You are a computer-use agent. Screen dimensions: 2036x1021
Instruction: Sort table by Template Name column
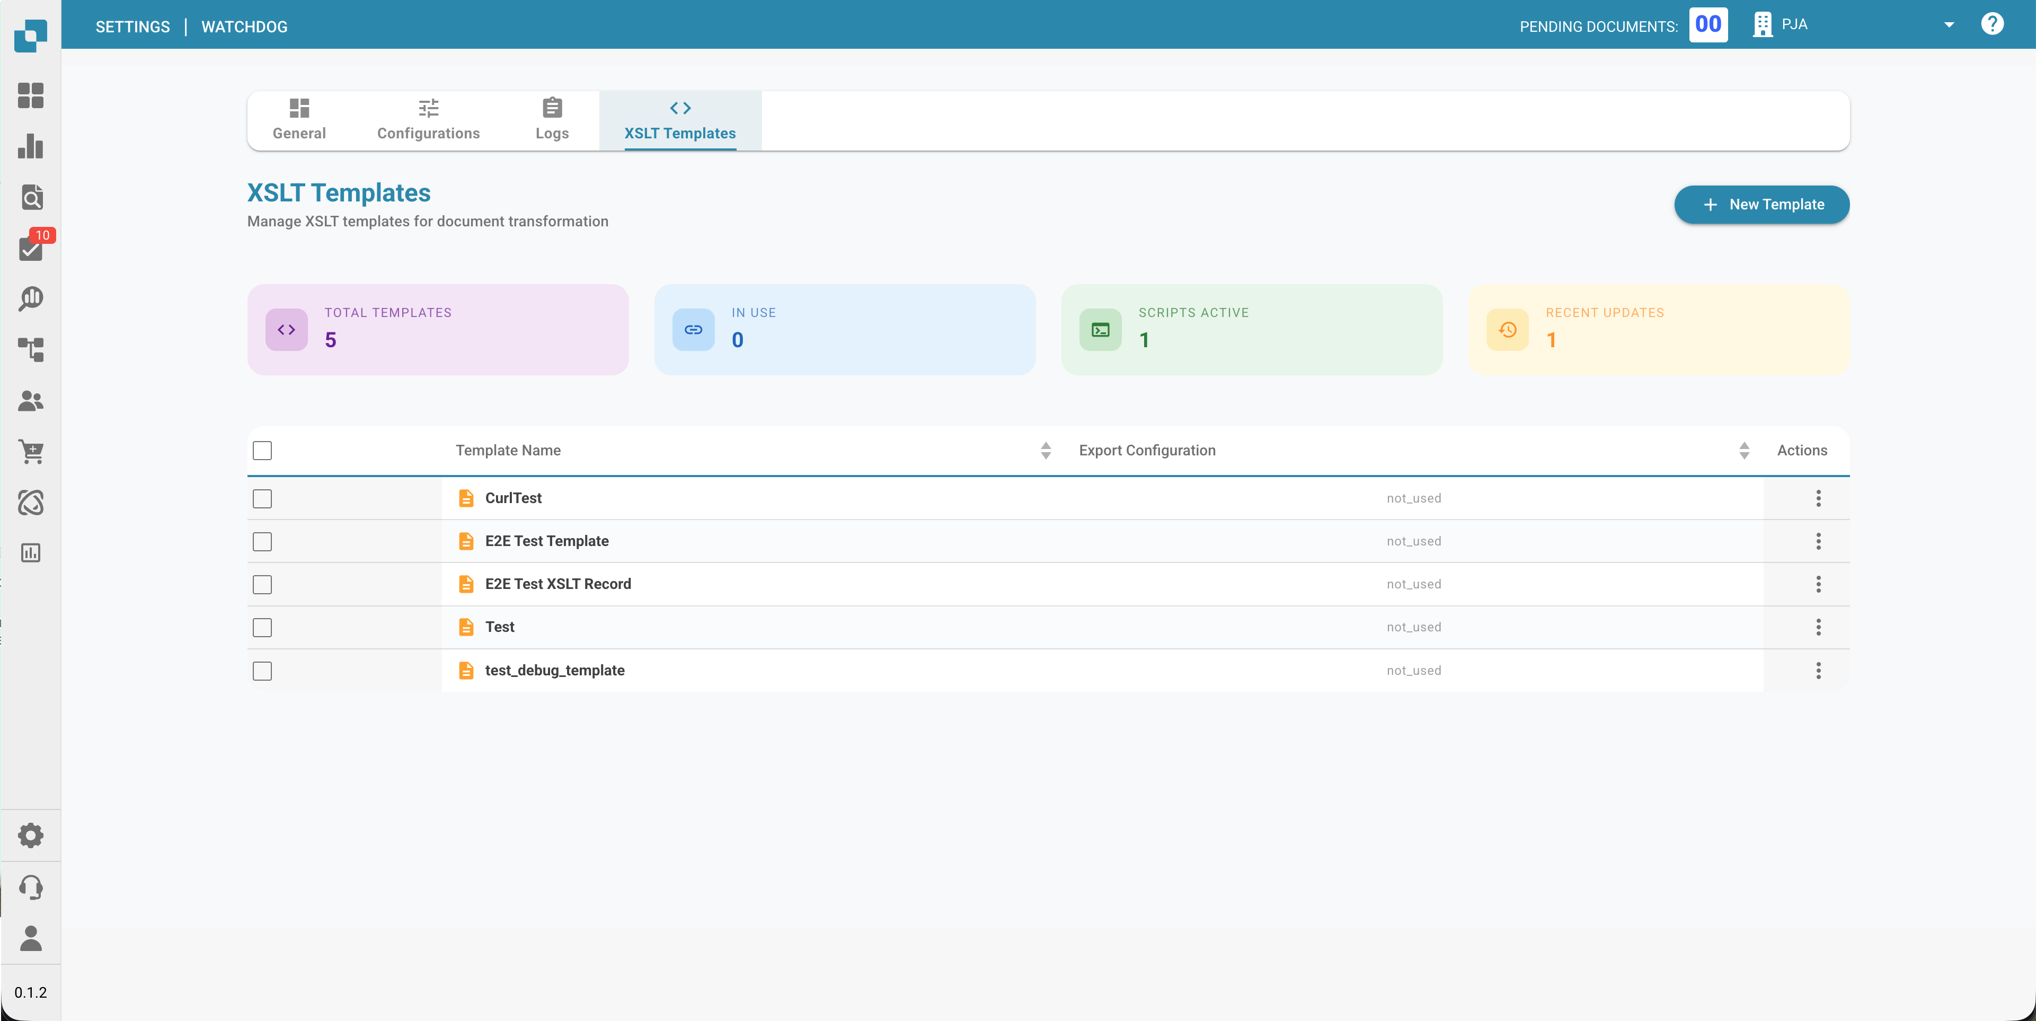pyautogui.click(x=1046, y=450)
